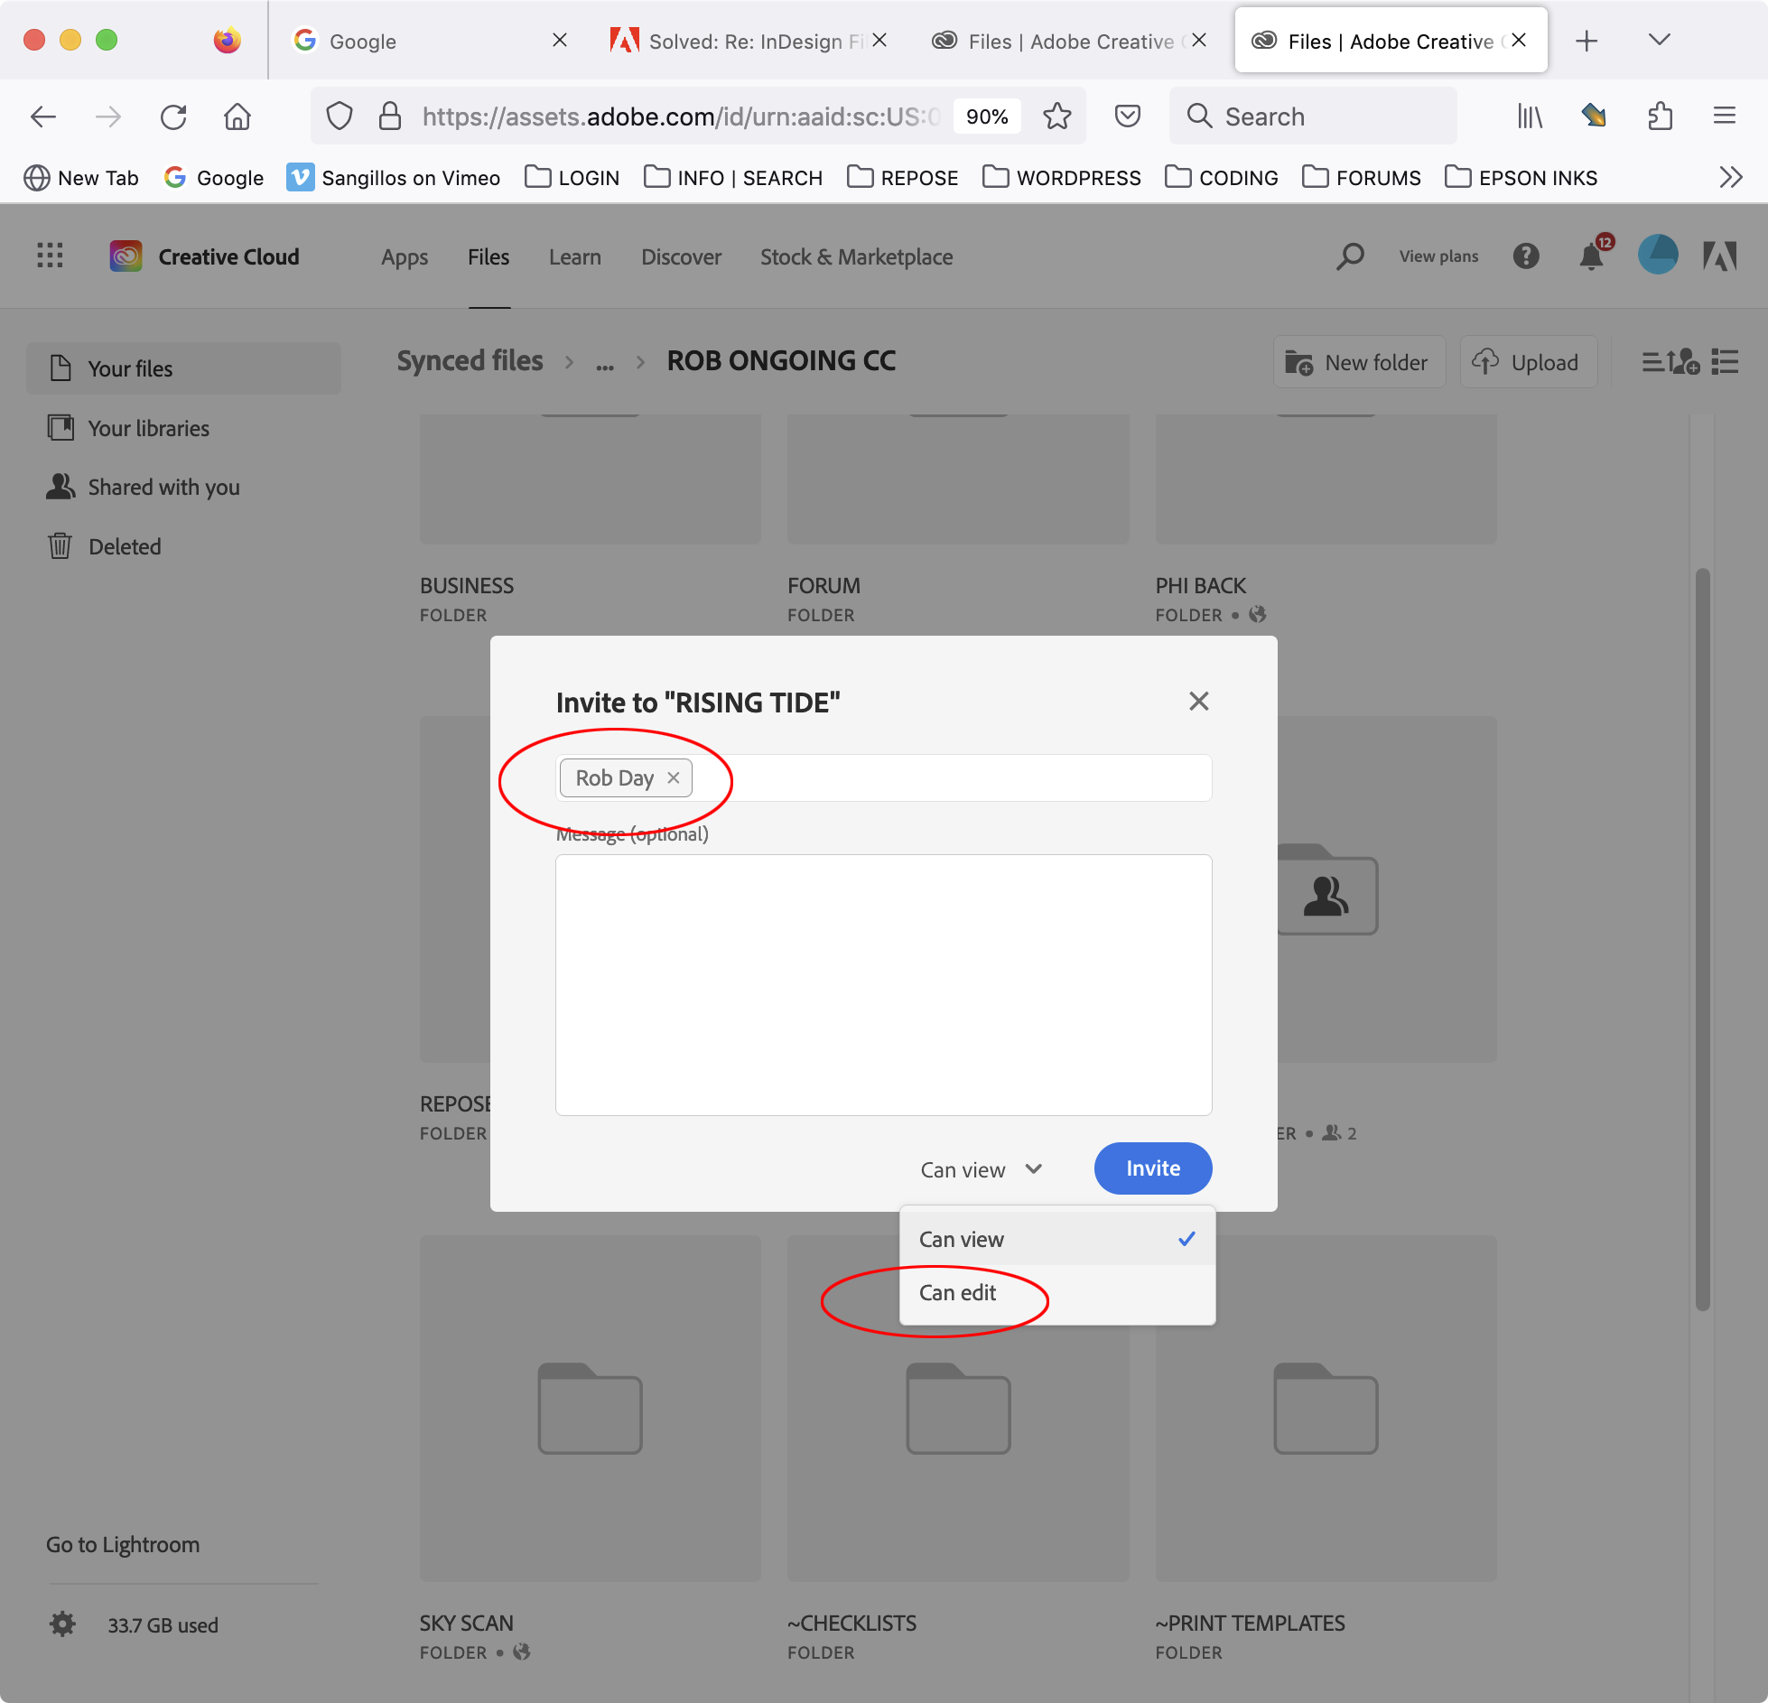
Task: Open Go to Lightroom link
Action: [x=123, y=1544]
